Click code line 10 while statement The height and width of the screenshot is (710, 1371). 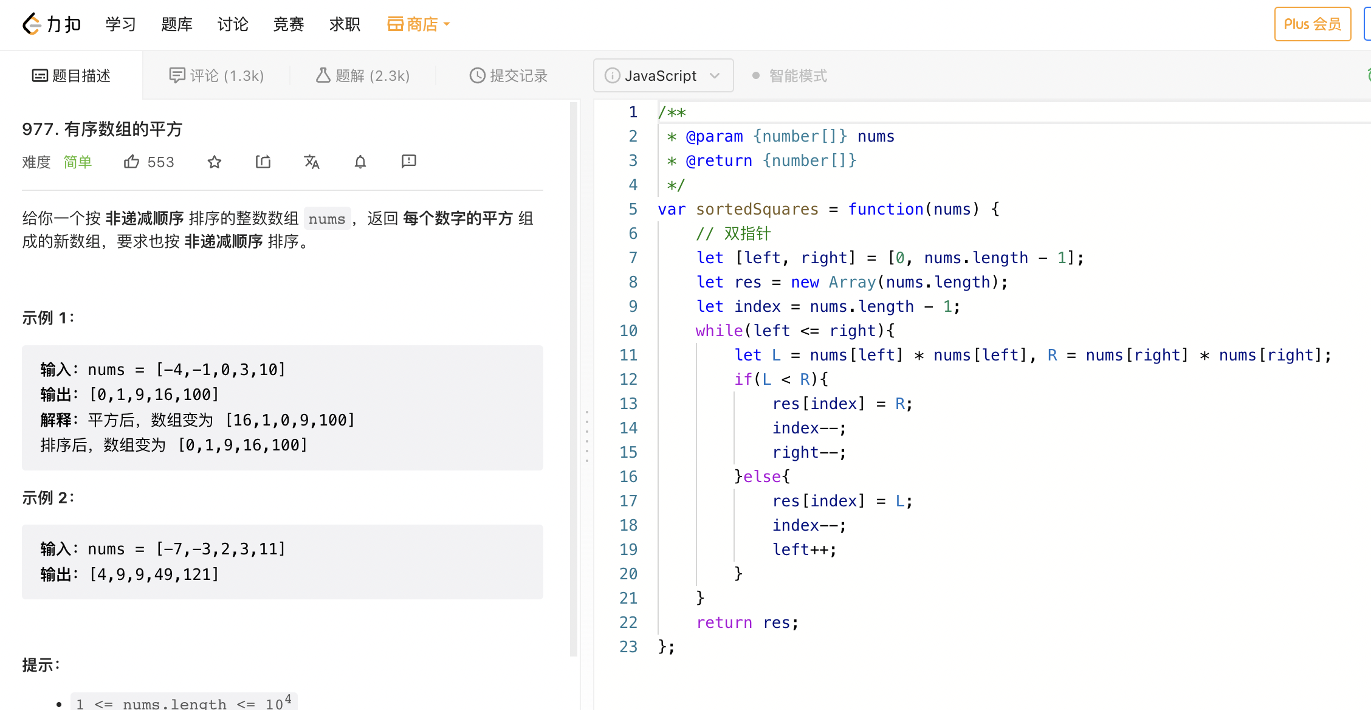(795, 331)
